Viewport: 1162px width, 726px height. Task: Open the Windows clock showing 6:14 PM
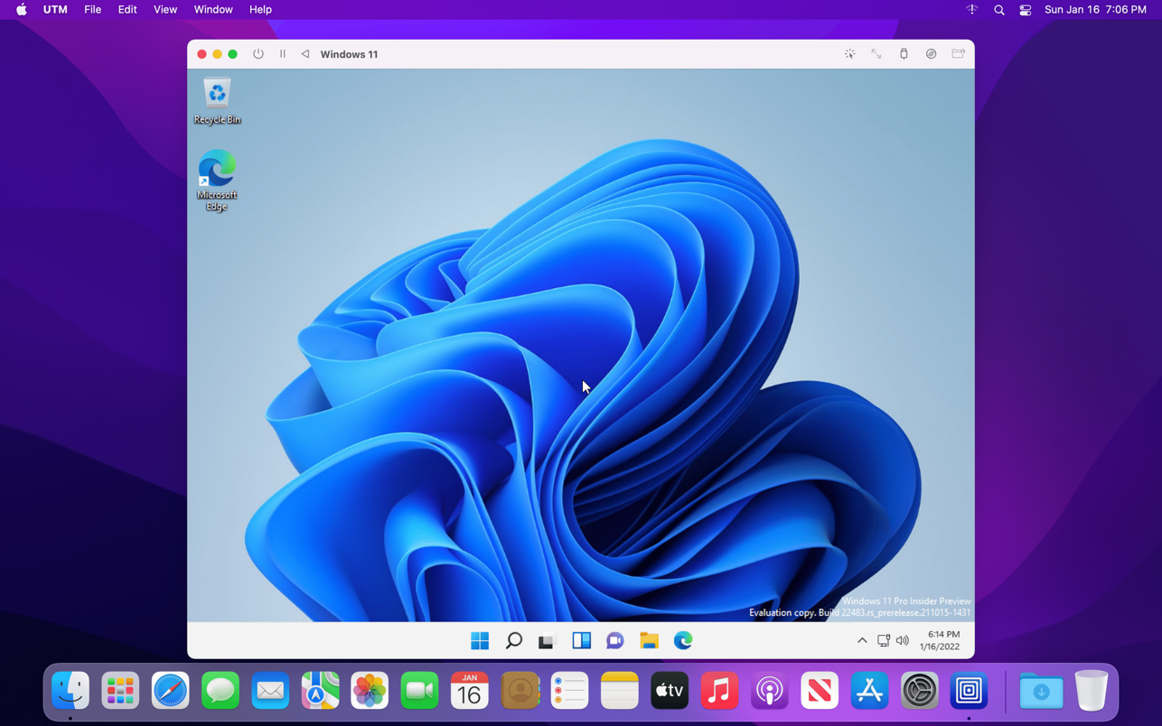pos(941,640)
